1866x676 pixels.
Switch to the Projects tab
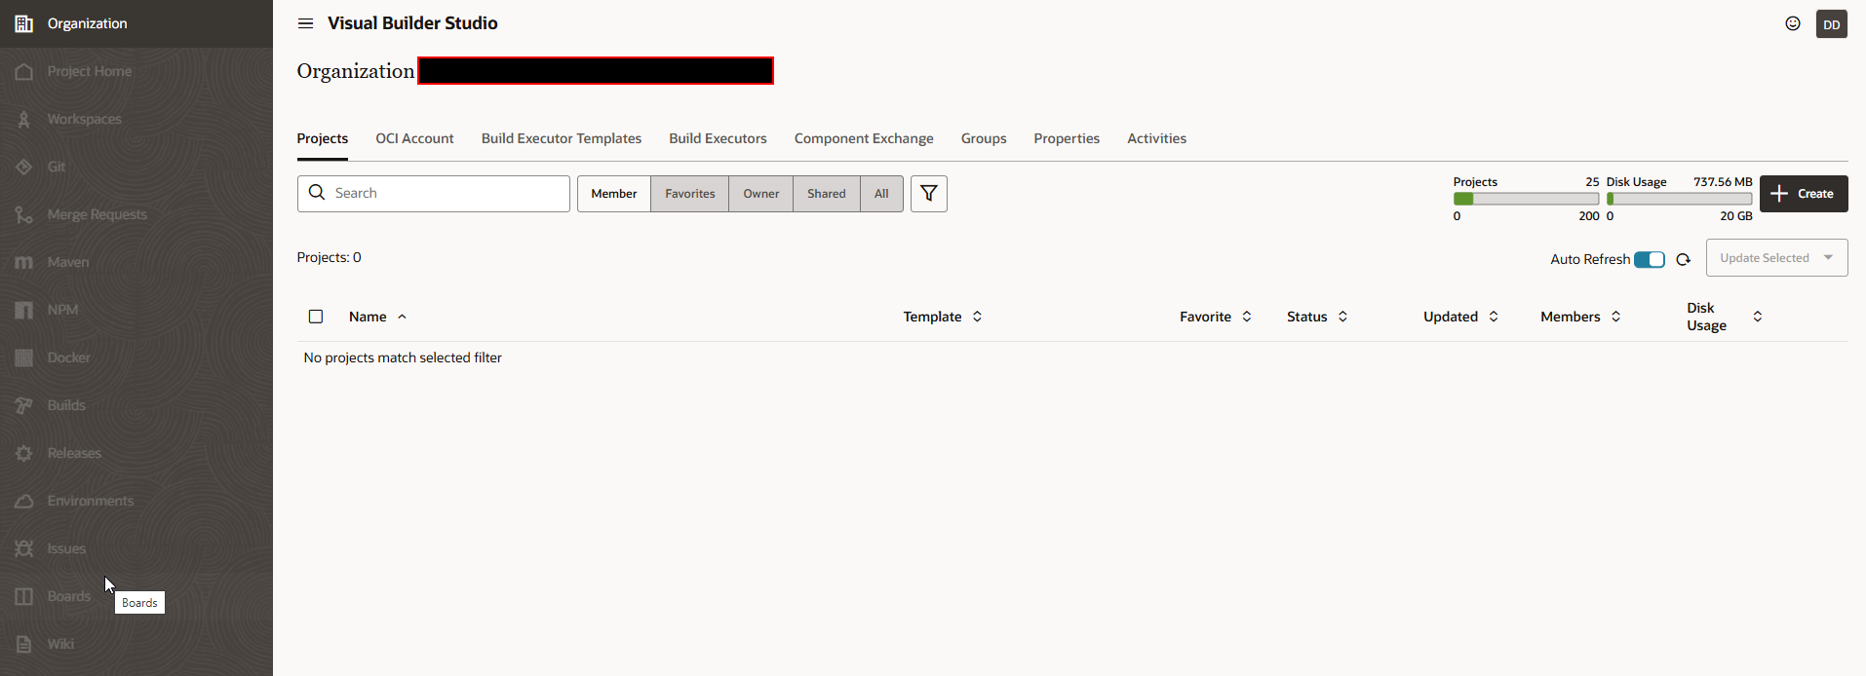(323, 138)
